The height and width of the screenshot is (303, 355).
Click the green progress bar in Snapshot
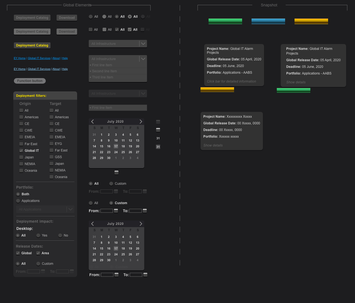(225, 21)
